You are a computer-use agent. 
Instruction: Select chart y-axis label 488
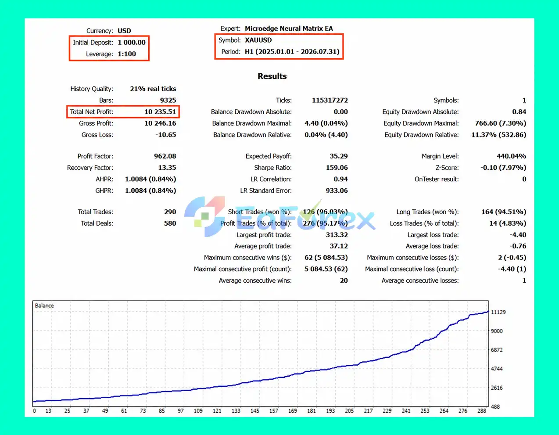(495, 407)
